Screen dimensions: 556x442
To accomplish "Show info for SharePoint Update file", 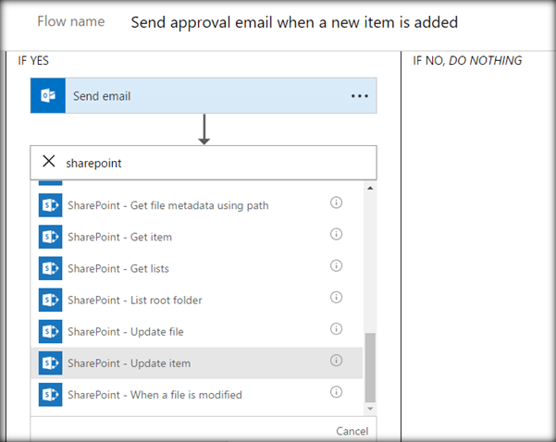I will click(x=337, y=329).
